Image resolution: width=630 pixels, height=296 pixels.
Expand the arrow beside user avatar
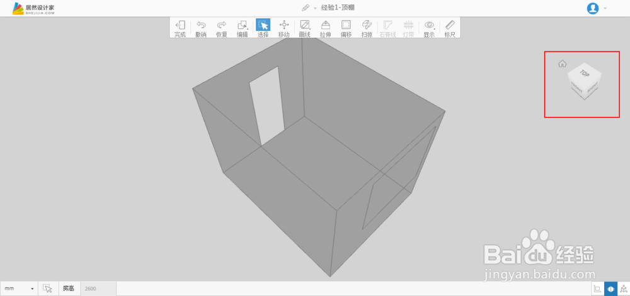(x=605, y=8)
